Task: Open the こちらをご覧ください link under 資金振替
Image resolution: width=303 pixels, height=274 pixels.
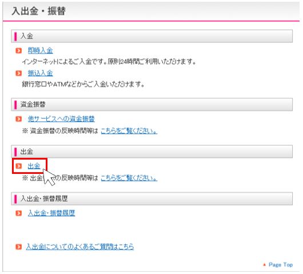Action: coord(129,131)
